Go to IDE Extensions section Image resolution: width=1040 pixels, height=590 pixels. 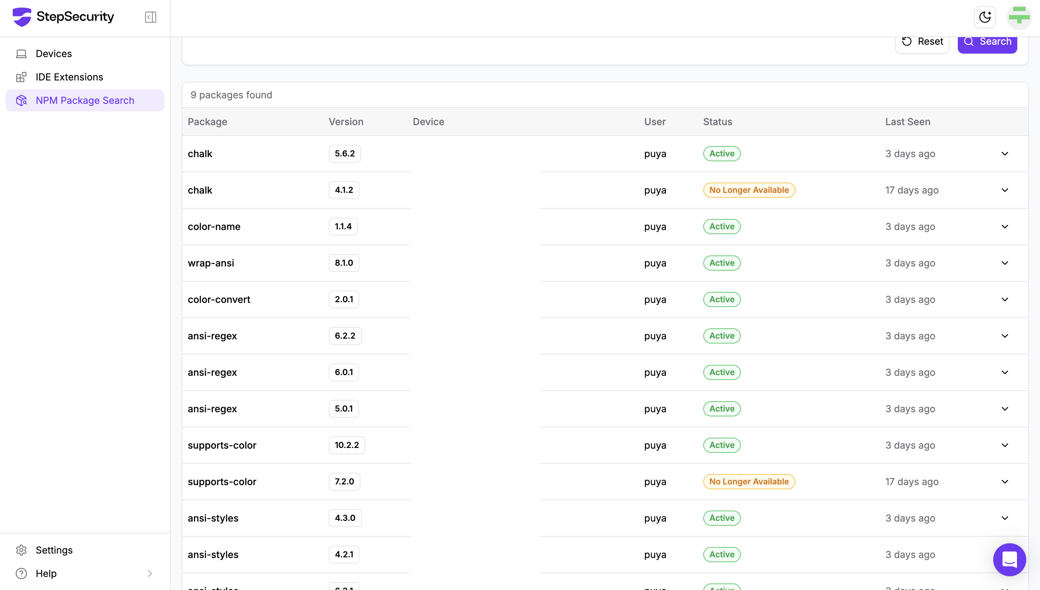point(69,77)
